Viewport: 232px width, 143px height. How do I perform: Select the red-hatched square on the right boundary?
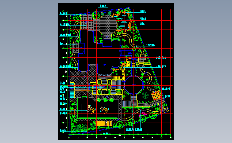(156, 96)
